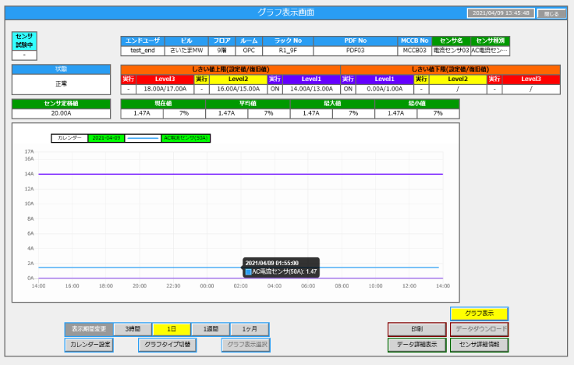574x365 pixels.
Task: Click the 1.47A value under 平均値
Action: (227, 114)
